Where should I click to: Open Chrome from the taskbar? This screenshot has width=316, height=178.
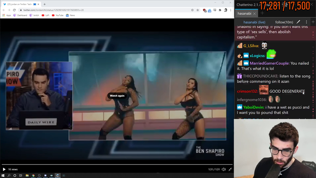tap(33, 176)
